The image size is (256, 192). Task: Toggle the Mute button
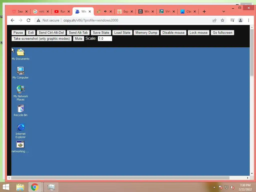[x=78, y=38]
